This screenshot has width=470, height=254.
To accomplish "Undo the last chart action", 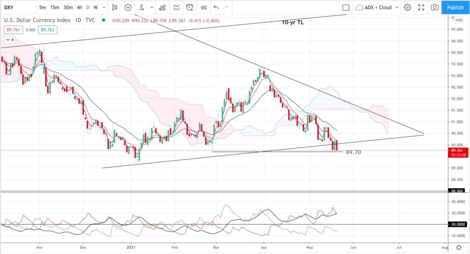I will coord(216,7).
